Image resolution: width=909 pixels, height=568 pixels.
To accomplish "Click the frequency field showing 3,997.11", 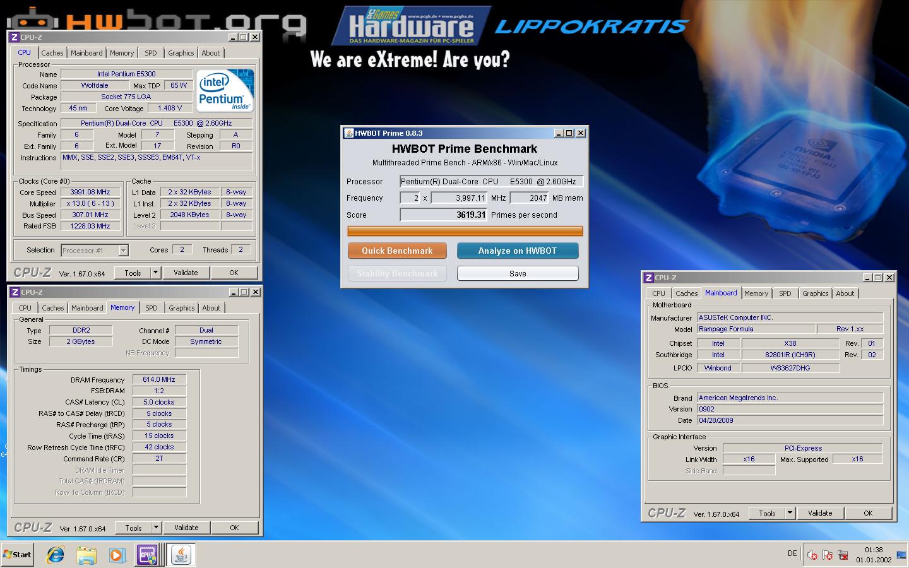I will click(x=459, y=198).
